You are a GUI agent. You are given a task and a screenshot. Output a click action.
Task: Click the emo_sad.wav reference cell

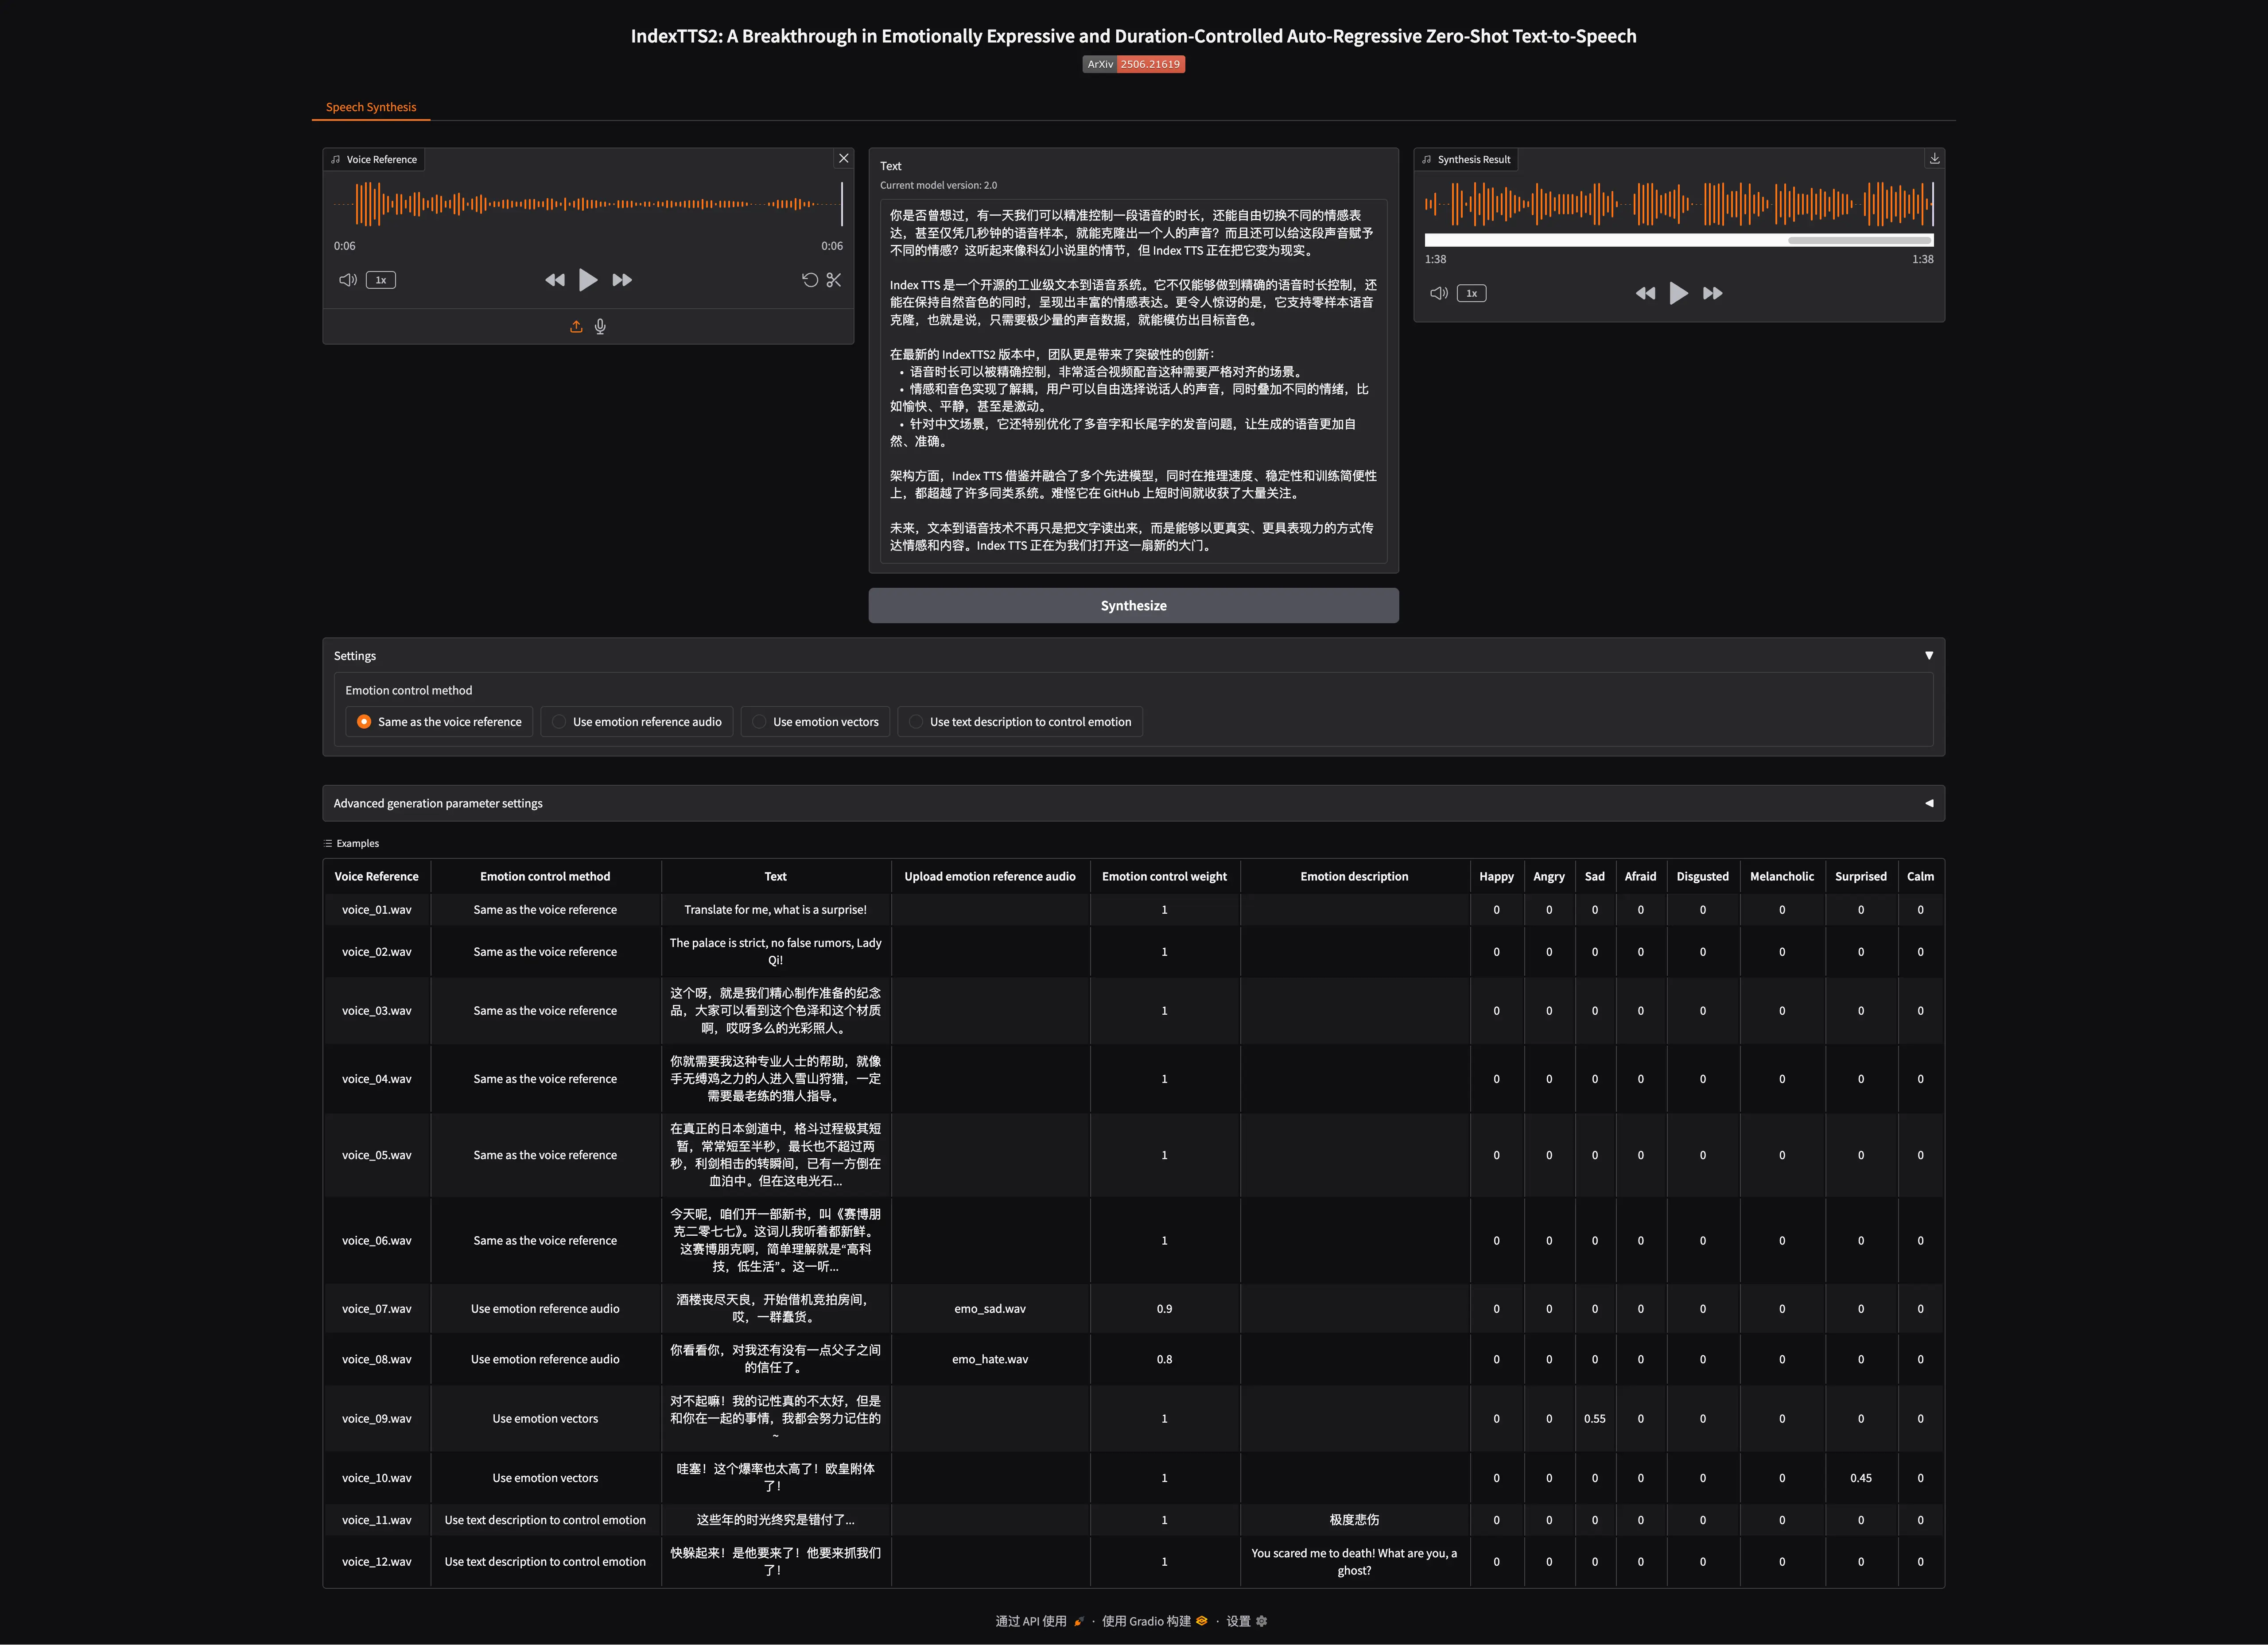tap(990, 1309)
